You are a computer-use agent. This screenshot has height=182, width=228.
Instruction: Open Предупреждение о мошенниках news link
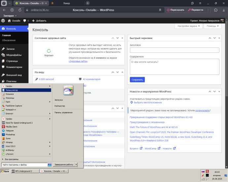click(x=147, y=122)
